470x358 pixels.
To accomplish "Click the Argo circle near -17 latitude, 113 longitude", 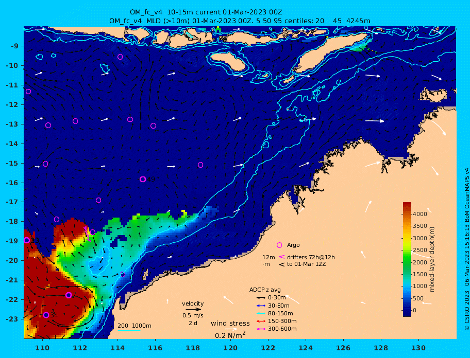I will coord(98,200).
